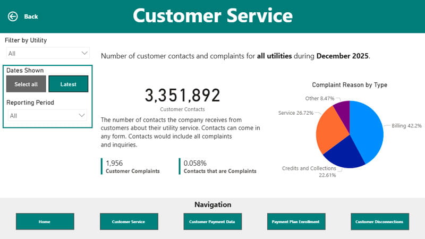Navigate to Customer Payment Data
The height and width of the screenshot is (239, 425).
212,221
